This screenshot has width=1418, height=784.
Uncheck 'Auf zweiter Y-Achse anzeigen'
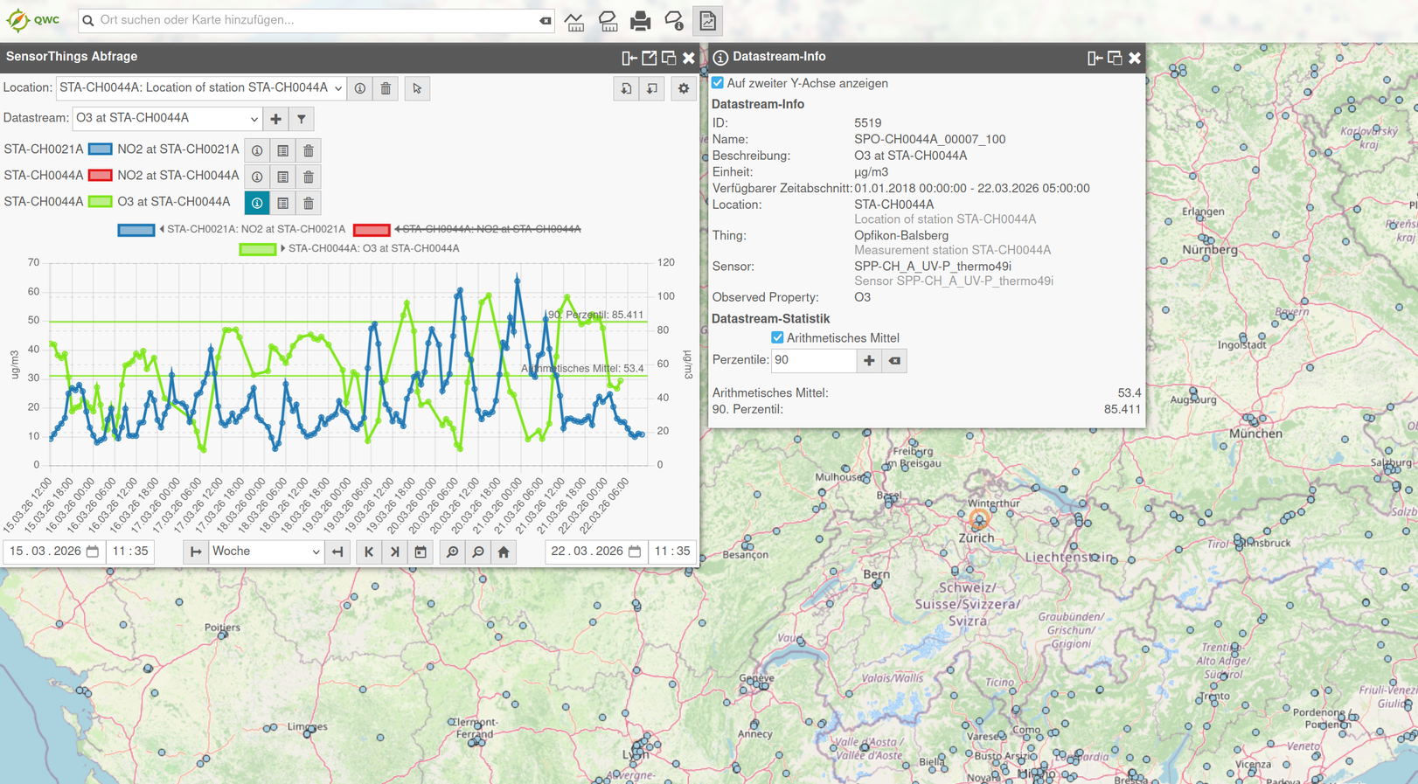[718, 83]
